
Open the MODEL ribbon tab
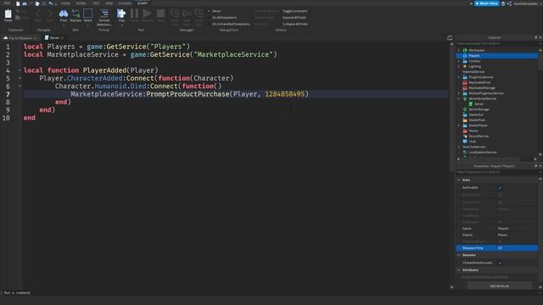click(81, 3)
